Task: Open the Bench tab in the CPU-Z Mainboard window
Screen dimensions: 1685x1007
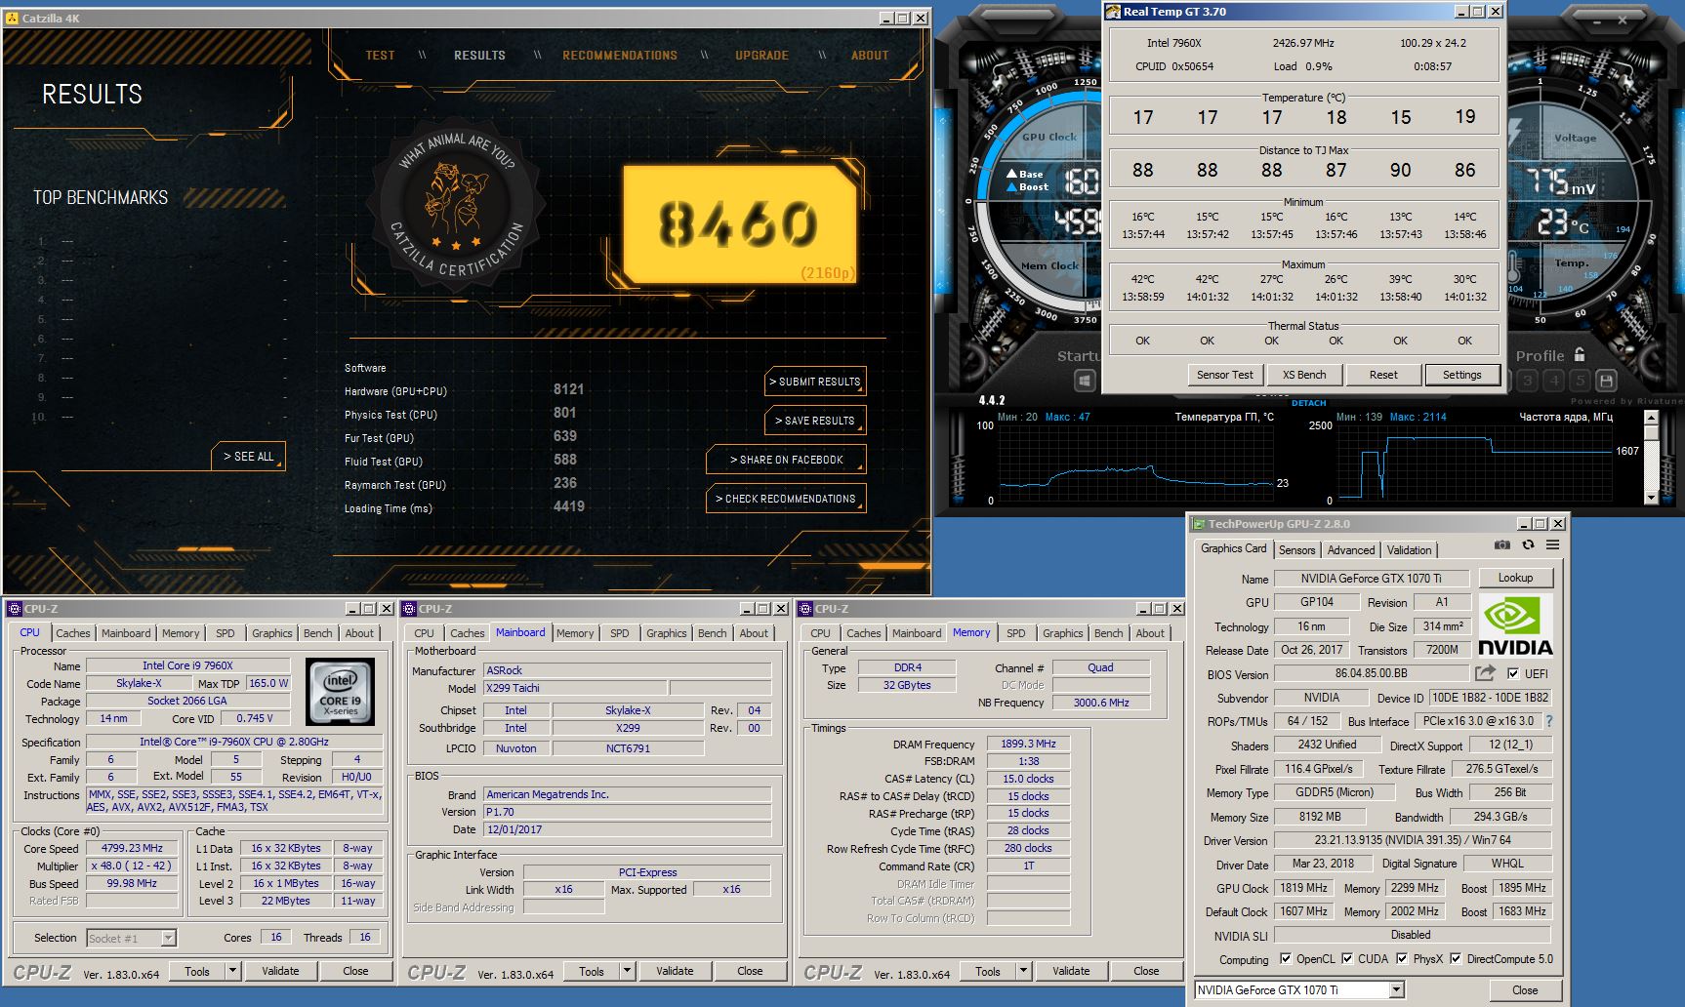Action: click(712, 633)
